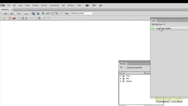Click the Preview in Browser globe icon

[38, 14]
